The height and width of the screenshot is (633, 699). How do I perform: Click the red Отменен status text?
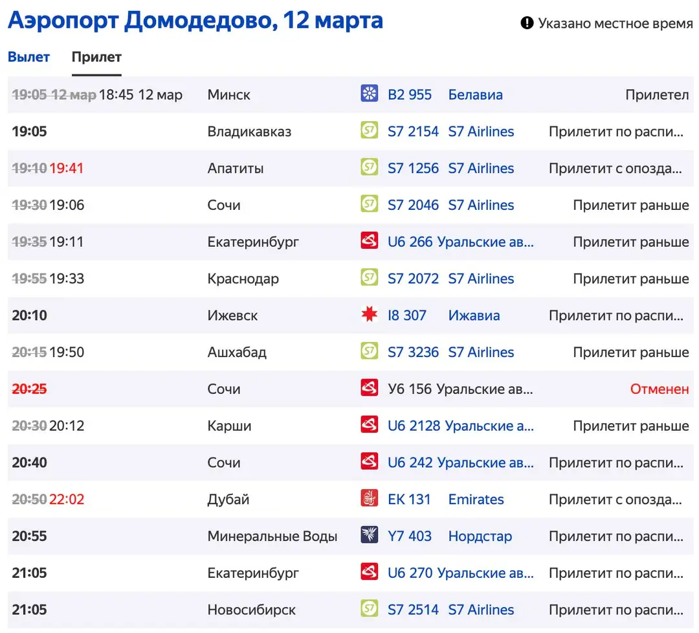pyautogui.click(x=660, y=389)
